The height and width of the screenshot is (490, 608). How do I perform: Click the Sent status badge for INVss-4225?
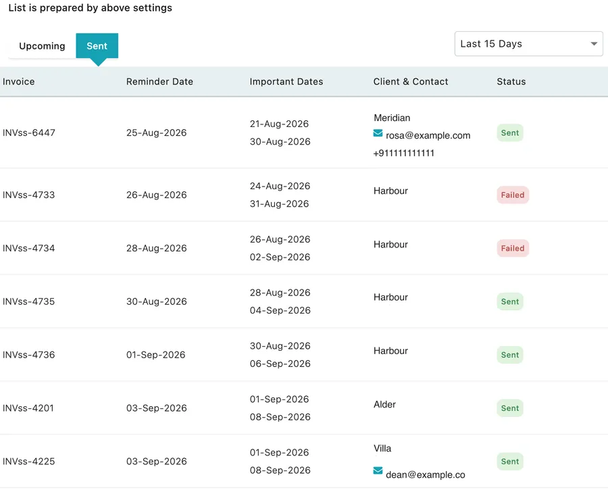point(510,462)
